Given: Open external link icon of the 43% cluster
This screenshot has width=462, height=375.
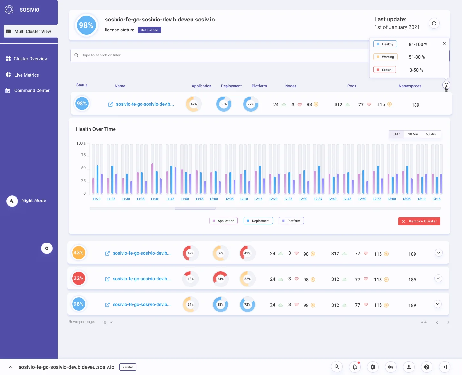Looking at the screenshot, I should pos(107,253).
